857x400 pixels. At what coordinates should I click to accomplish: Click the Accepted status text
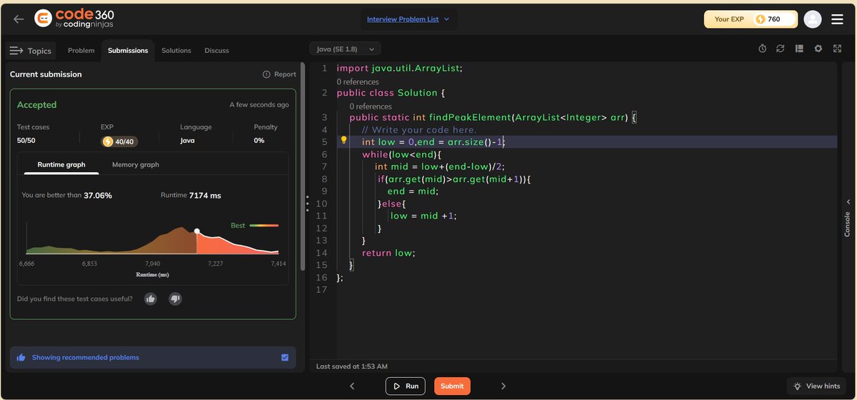(x=37, y=105)
